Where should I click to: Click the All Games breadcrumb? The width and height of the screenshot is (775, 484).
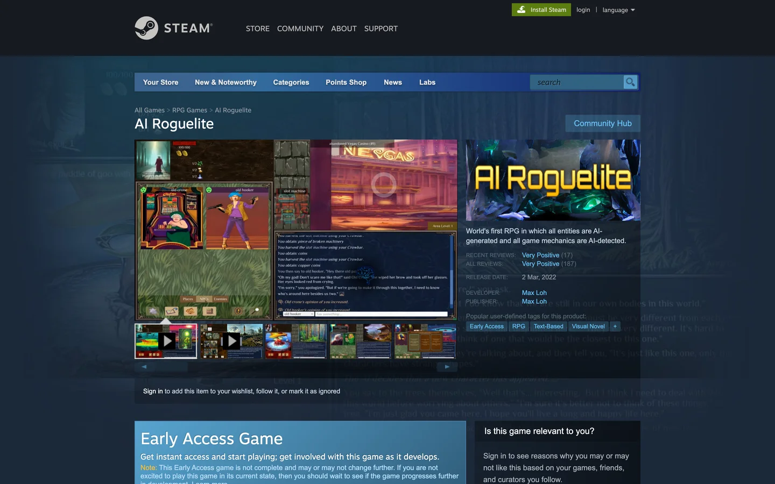coord(150,110)
